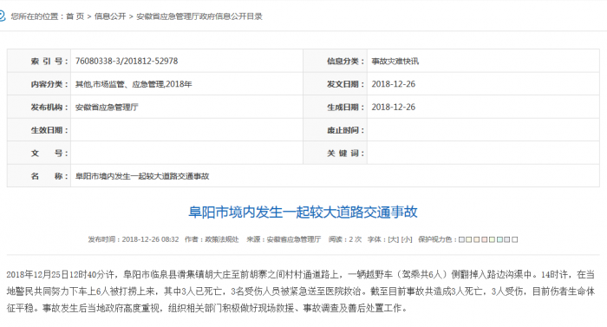Set the font size to 小

[x=407, y=239]
